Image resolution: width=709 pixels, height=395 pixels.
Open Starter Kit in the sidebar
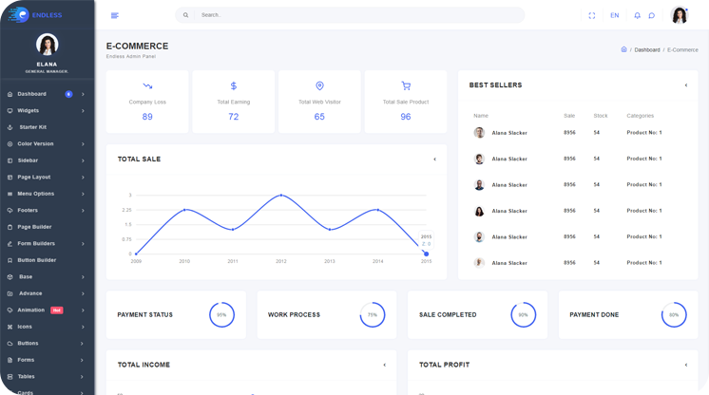point(32,127)
